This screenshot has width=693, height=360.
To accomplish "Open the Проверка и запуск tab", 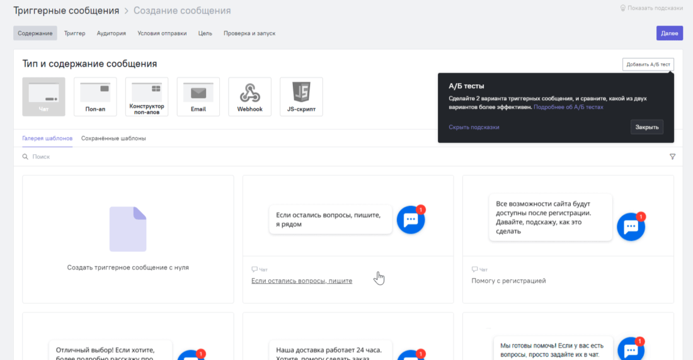I will [249, 33].
